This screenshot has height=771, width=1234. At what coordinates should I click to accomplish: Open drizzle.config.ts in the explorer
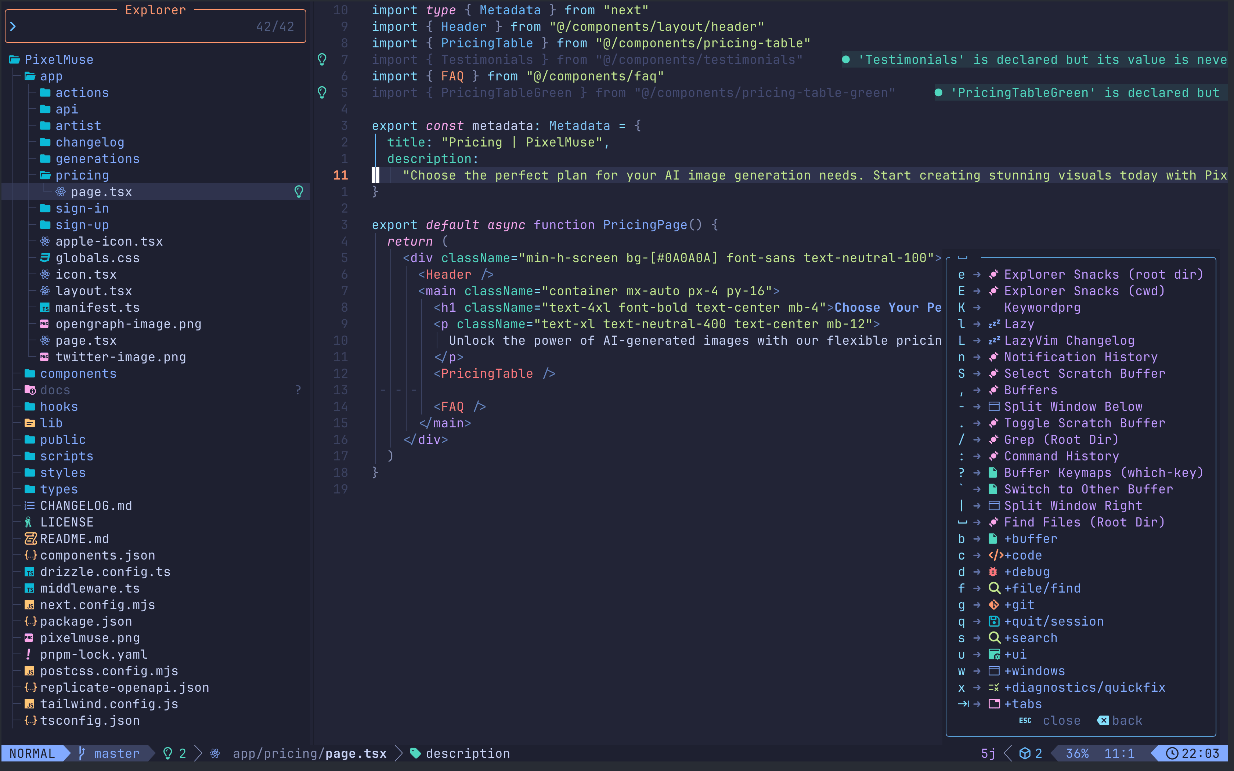(105, 572)
